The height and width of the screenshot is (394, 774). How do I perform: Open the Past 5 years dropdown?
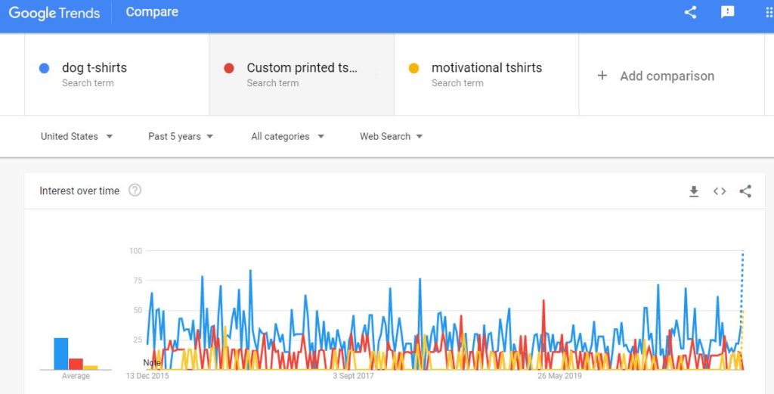tap(181, 136)
